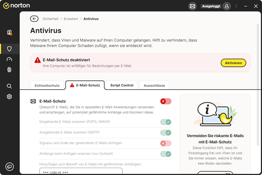Open the settings gear icon in sidebar
Image resolution: width=262 pixels, height=175 pixels.
tap(9, 97)
